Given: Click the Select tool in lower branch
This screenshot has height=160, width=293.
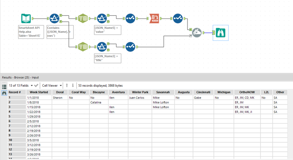Looking at the screenshot, I should (130, 47).
